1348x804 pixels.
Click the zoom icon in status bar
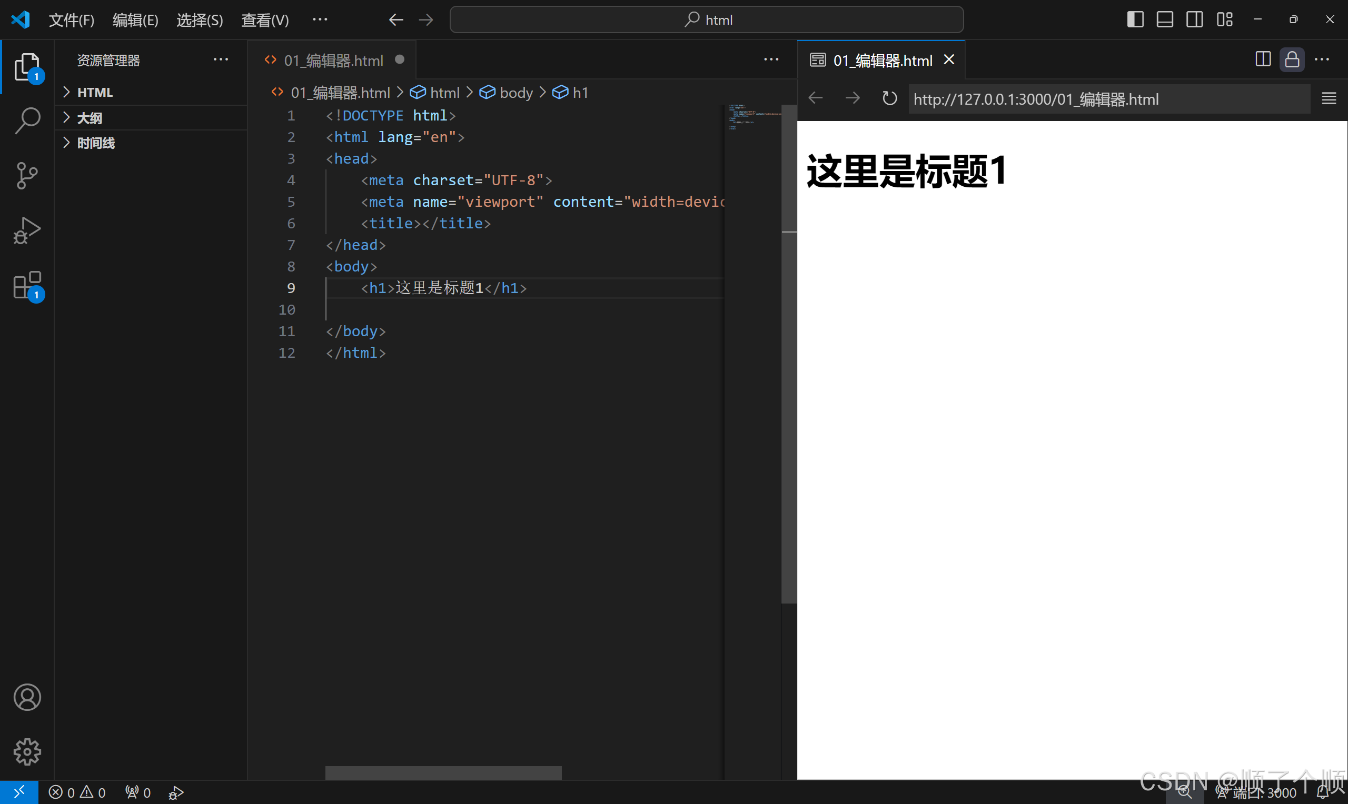[x=1184, y=792]
